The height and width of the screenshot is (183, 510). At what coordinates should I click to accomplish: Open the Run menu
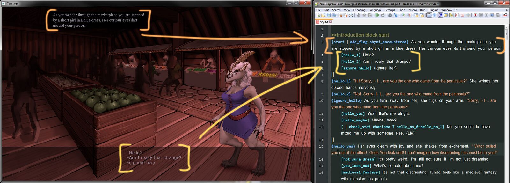click(423, 10)
